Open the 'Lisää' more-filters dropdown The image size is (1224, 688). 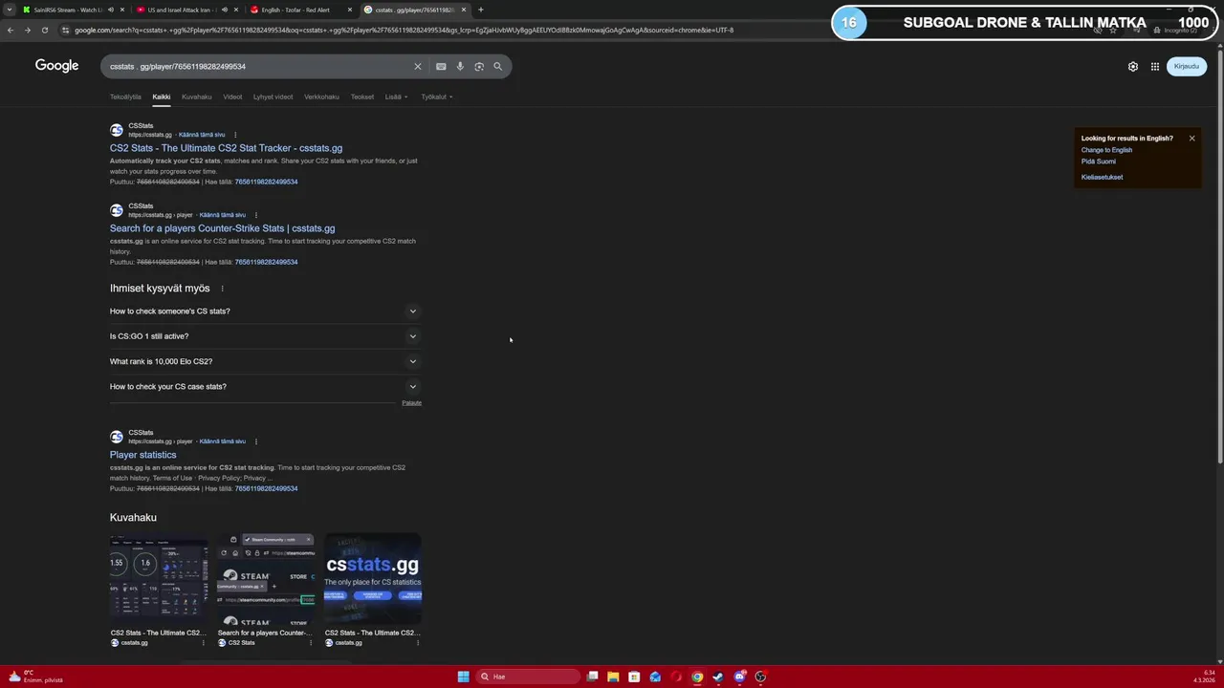(x=396, y=97)
